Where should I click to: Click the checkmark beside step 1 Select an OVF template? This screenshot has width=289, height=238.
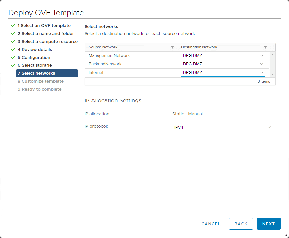13,25
